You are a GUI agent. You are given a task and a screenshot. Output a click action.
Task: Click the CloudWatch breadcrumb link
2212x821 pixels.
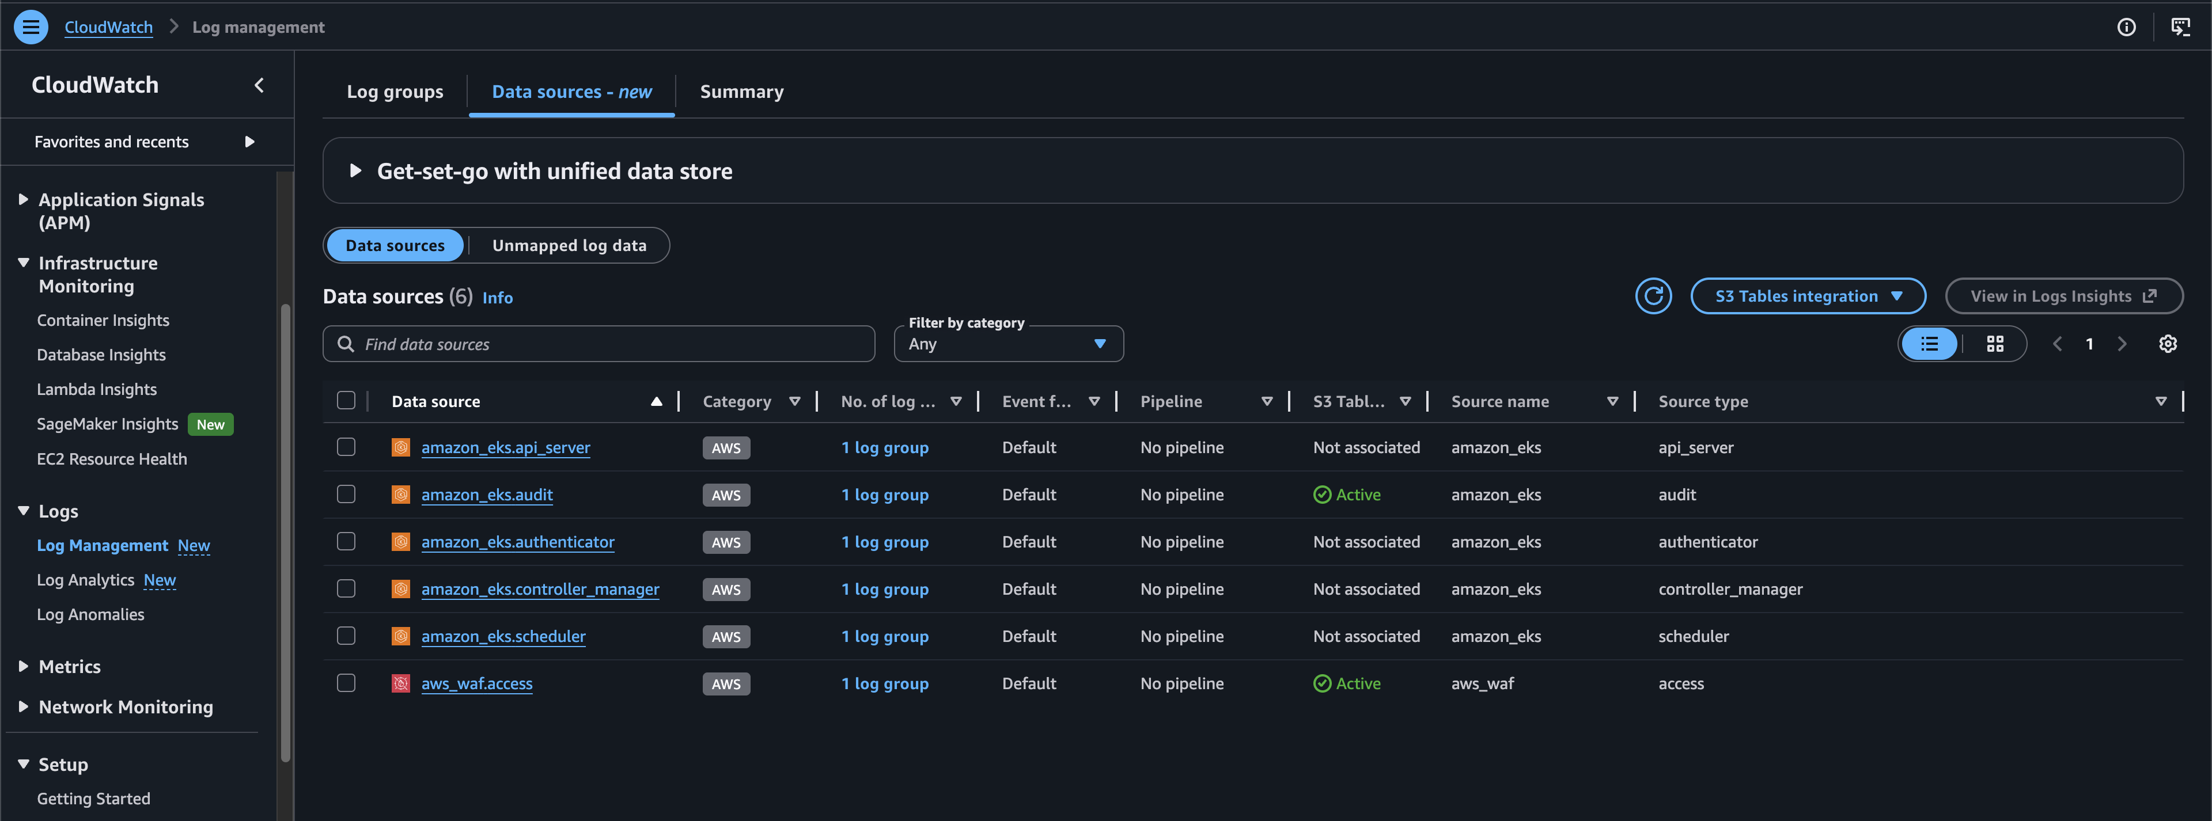(x=109, y=26)
